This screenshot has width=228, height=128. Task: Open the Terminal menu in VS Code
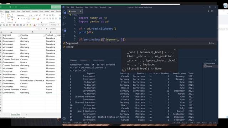pos(103,7)
